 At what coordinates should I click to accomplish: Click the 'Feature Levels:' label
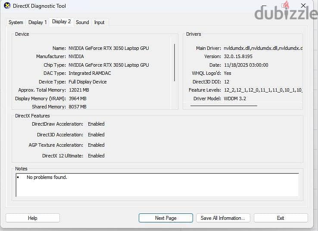click(205, 90)
